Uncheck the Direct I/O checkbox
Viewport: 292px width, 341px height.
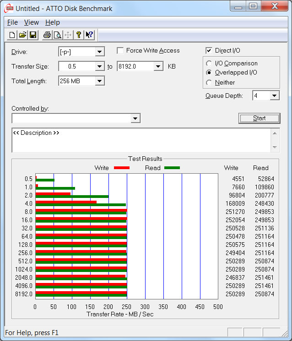[209, 50]
